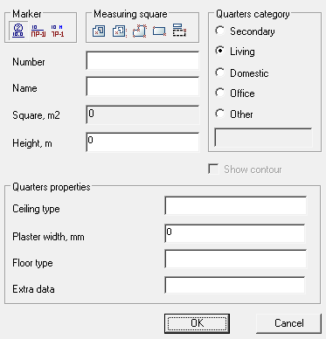
Task: Click the Height, m input field
Action: tap(142, 142)
